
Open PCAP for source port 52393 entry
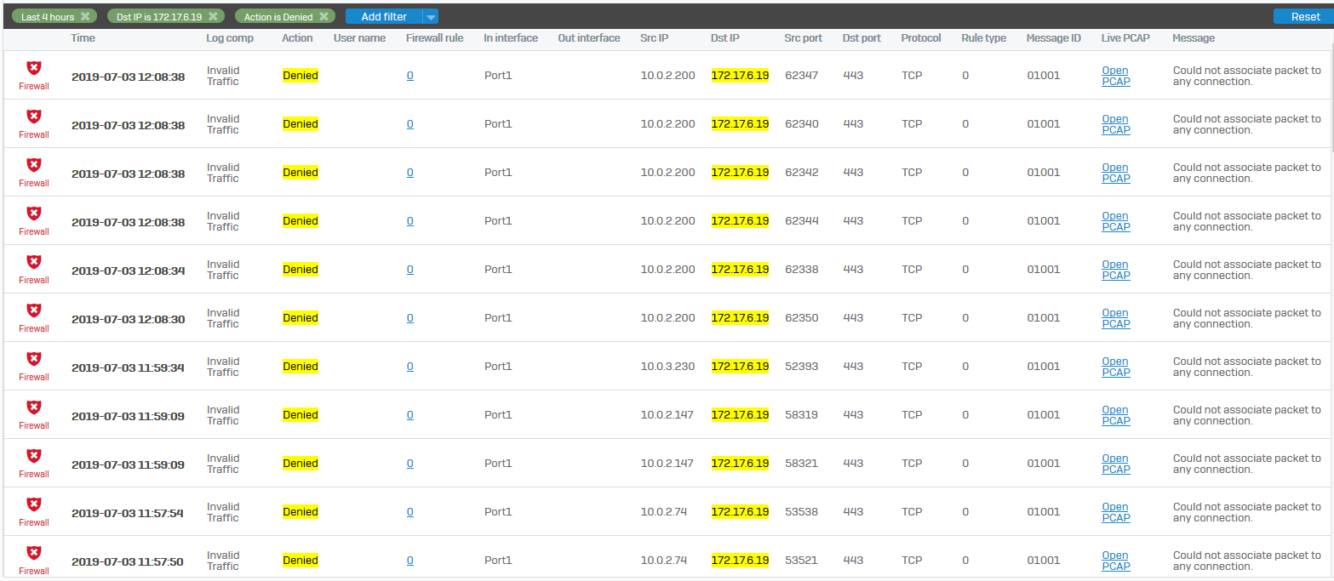pyautogui.click(x=1115, y=367)
